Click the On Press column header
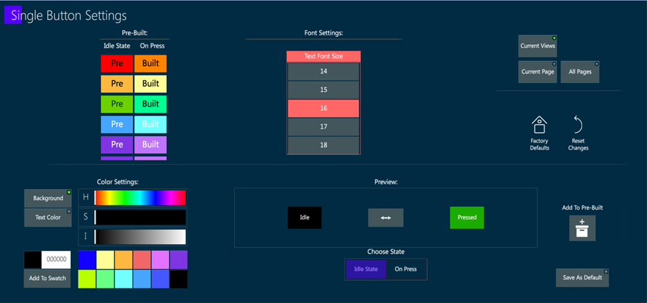Viewport: 647px width, 303px height. [x=152, y=46]
